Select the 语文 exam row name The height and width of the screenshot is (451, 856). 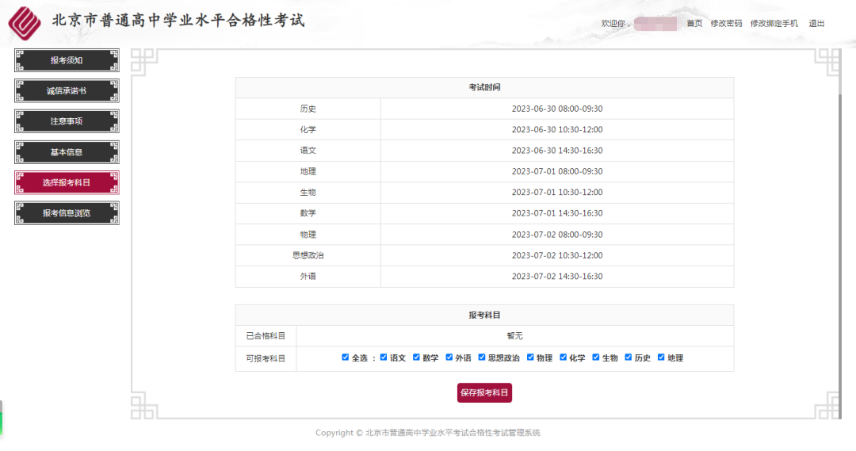pyautogui.click(x=308, y=150)
